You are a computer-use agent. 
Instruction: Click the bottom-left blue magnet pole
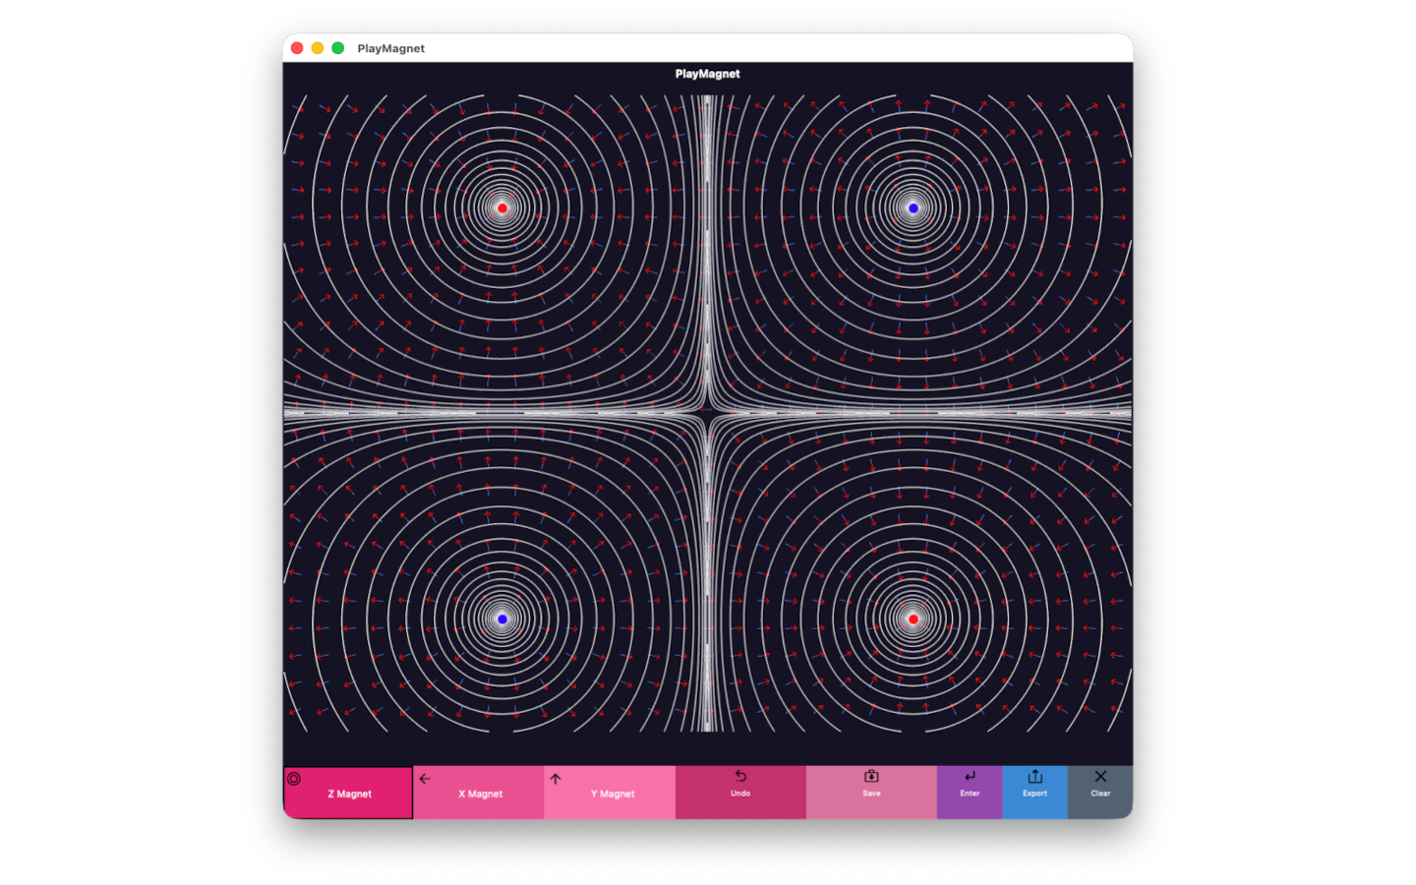pyautogui.click(x=502, y=619)
